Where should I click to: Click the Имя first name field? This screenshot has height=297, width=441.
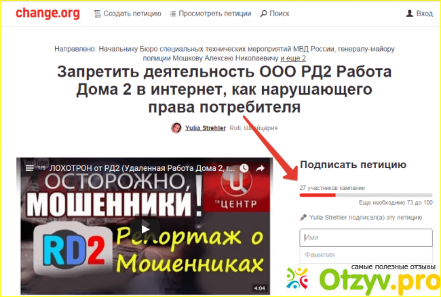click(x=366, y=237)
